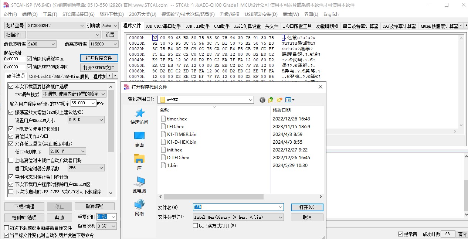Toggle 清除代码缓冲区 checkbox
The height and width of the screenshot is (239, 468).
[x=30, y=59]
